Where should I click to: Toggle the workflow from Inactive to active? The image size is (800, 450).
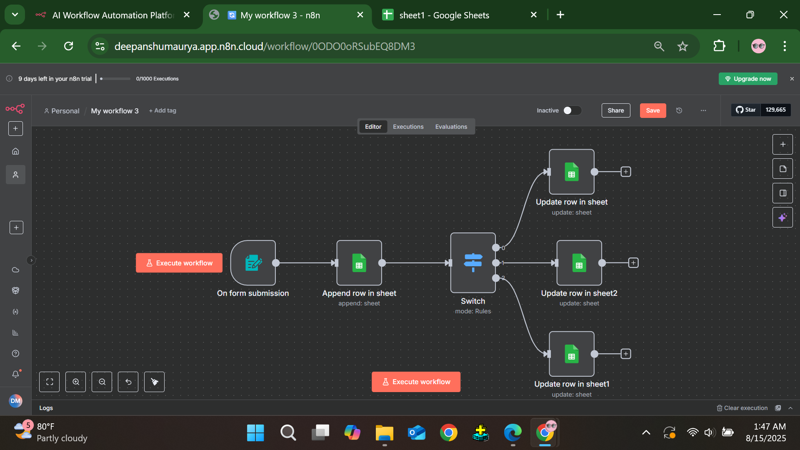(x=572, y=110)
